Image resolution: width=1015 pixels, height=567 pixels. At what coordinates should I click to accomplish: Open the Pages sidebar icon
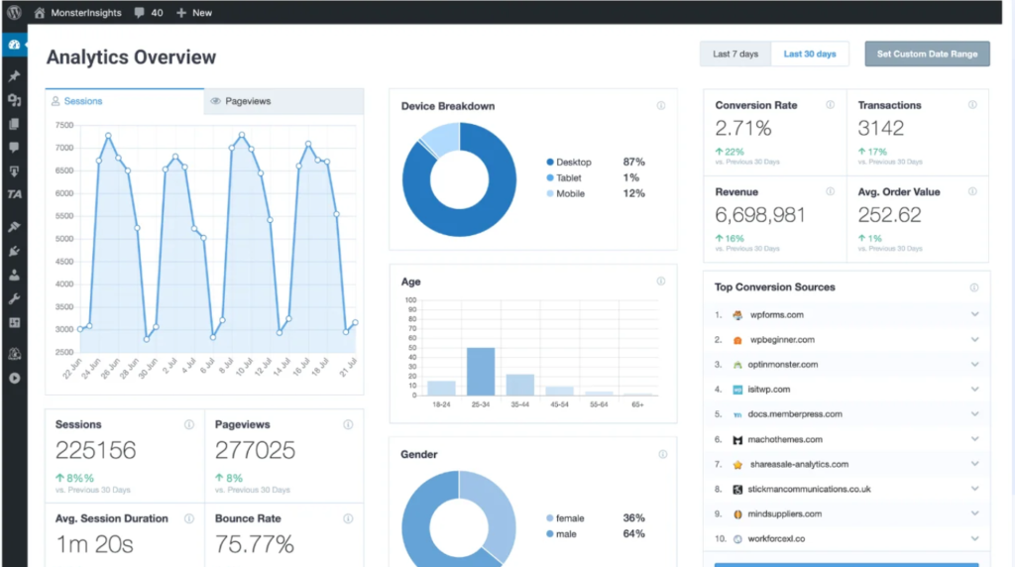[x=14, y=124]
